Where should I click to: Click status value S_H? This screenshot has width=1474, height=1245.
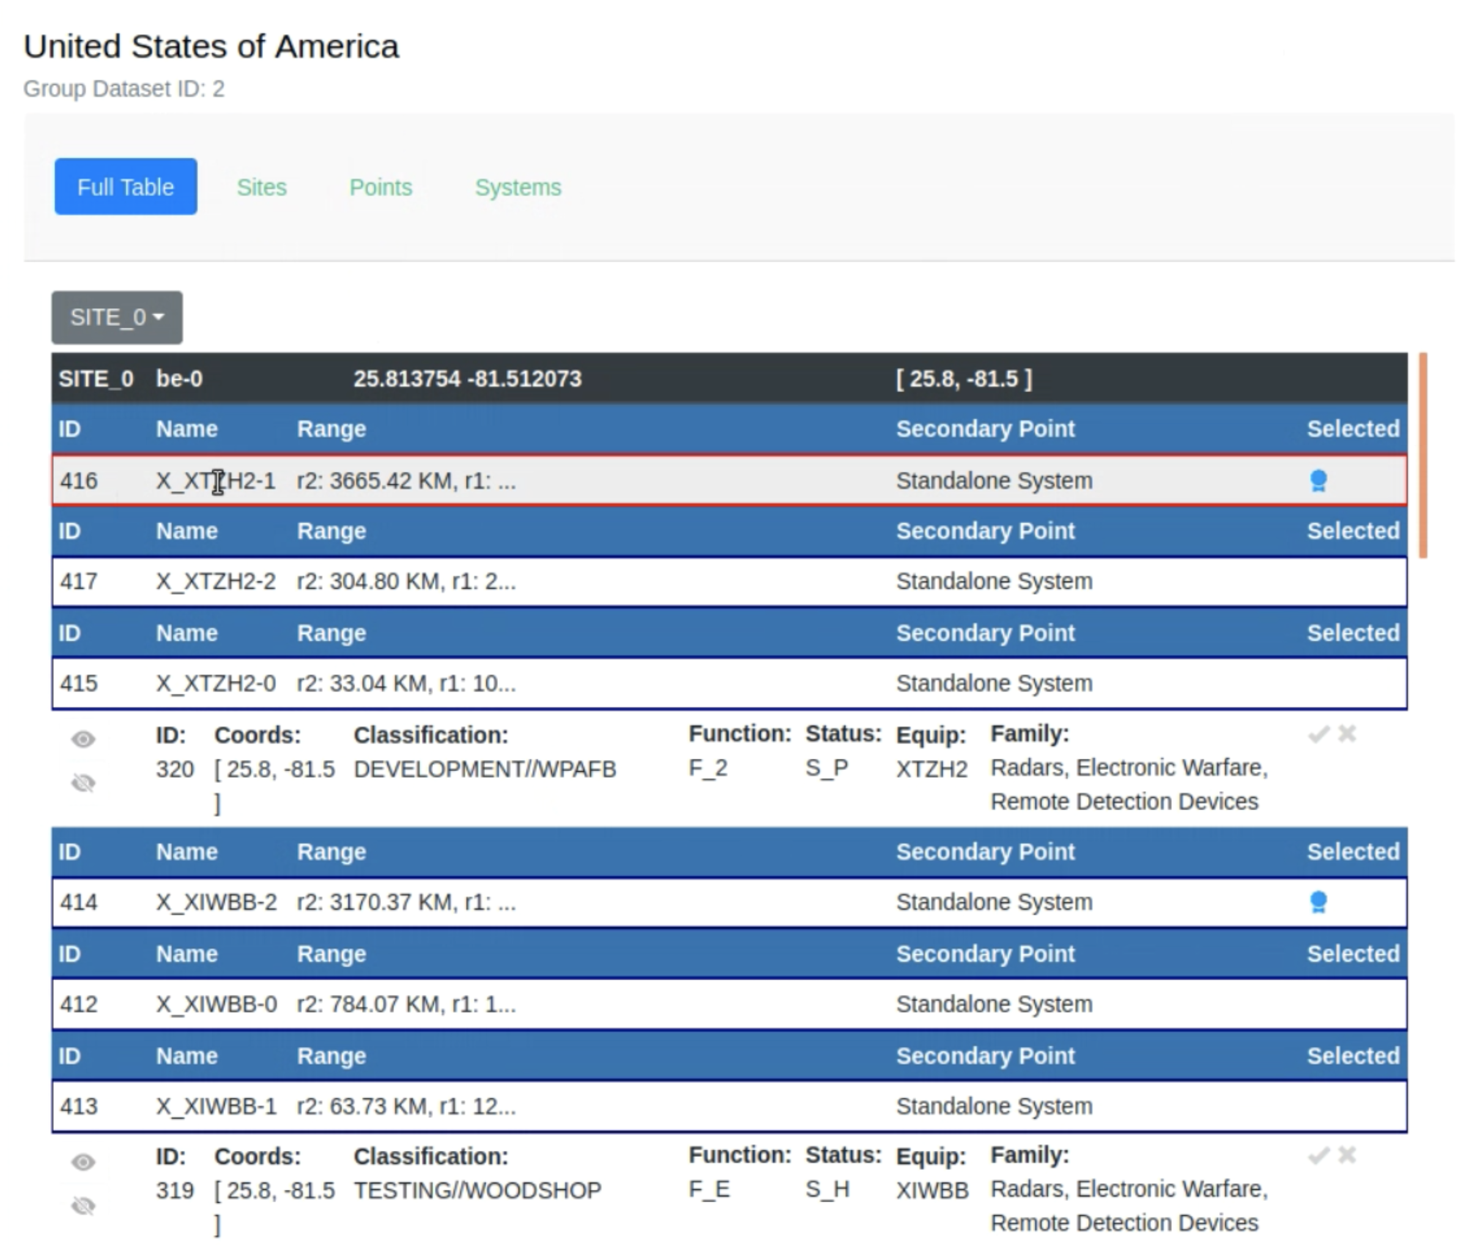tap(828, 1189)
